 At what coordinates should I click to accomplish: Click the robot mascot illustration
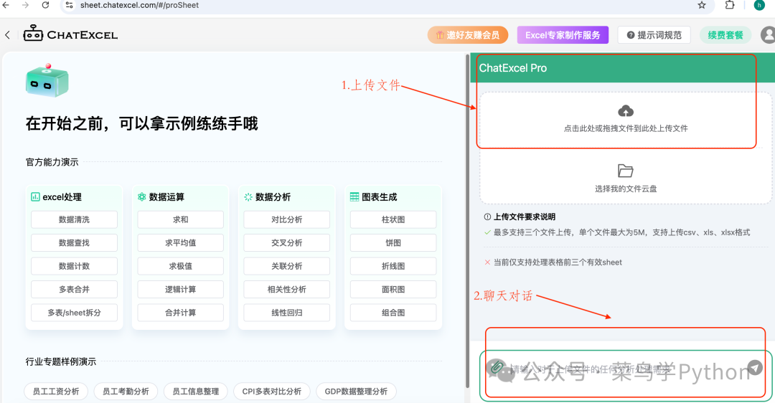(x=47, y=80)
